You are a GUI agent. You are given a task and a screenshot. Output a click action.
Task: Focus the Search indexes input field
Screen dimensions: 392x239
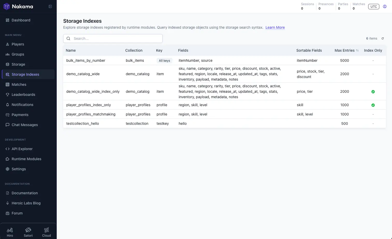click(113, 38)
